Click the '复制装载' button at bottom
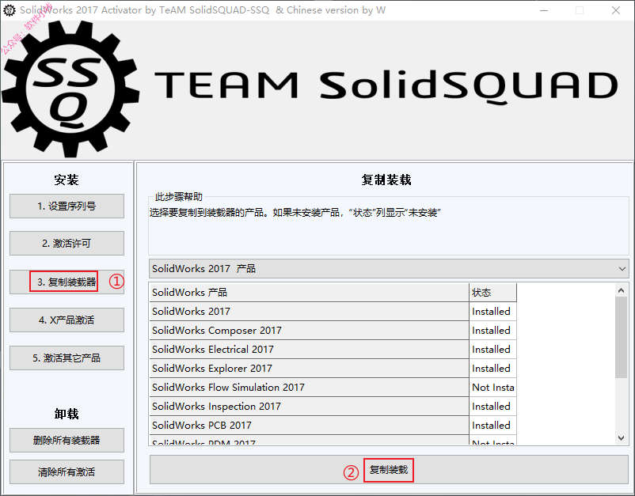635x496 pixels. point(389,470)
